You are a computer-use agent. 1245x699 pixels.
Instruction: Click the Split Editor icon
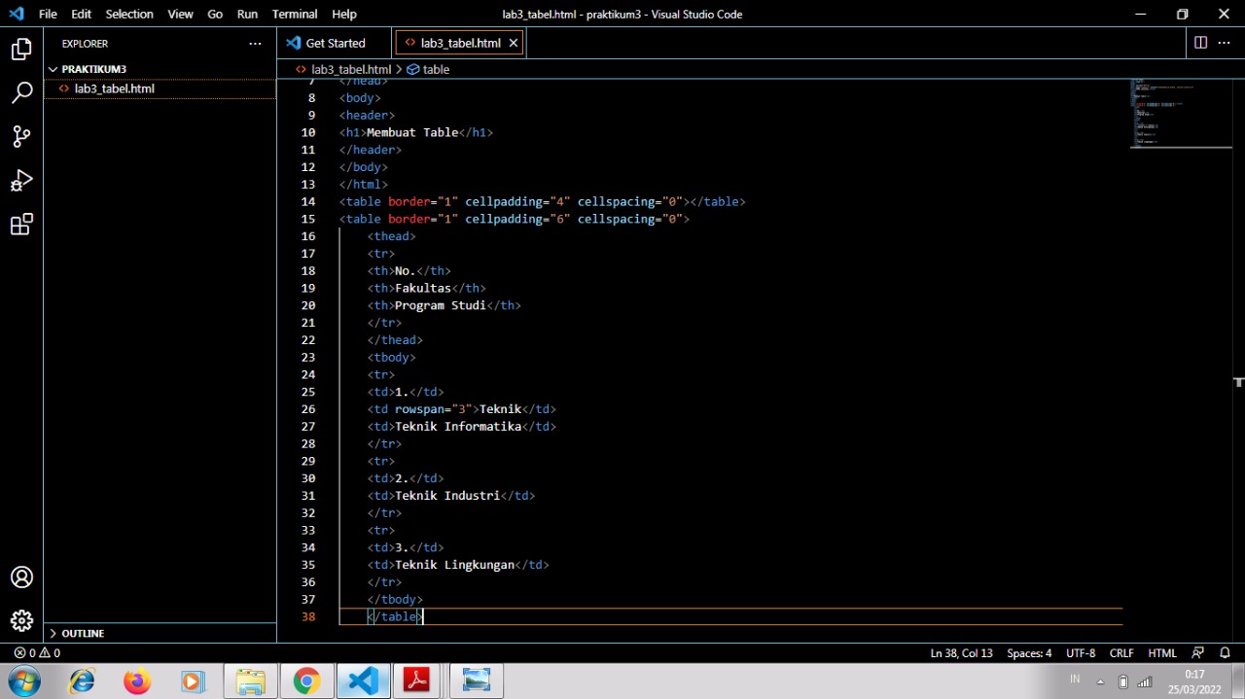click(x=1199, y=43)
